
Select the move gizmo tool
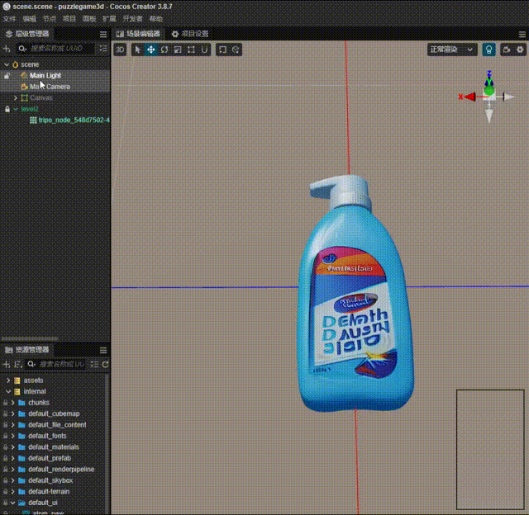pyautogui.click(x=151, y=50)
